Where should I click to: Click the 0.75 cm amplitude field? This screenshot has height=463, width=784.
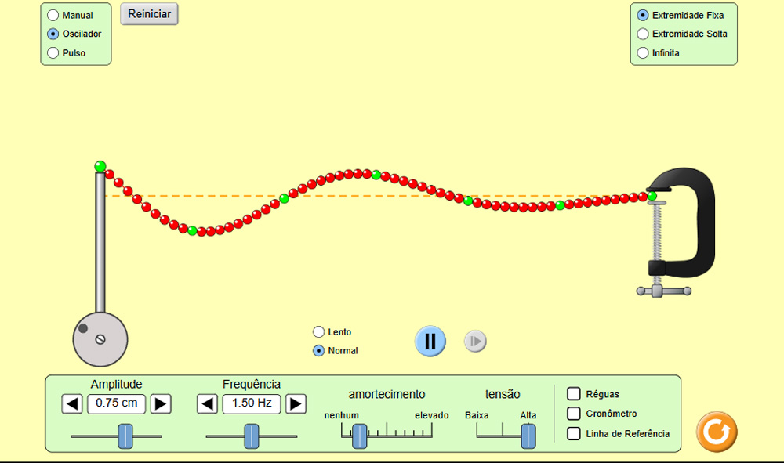[117, 403]
